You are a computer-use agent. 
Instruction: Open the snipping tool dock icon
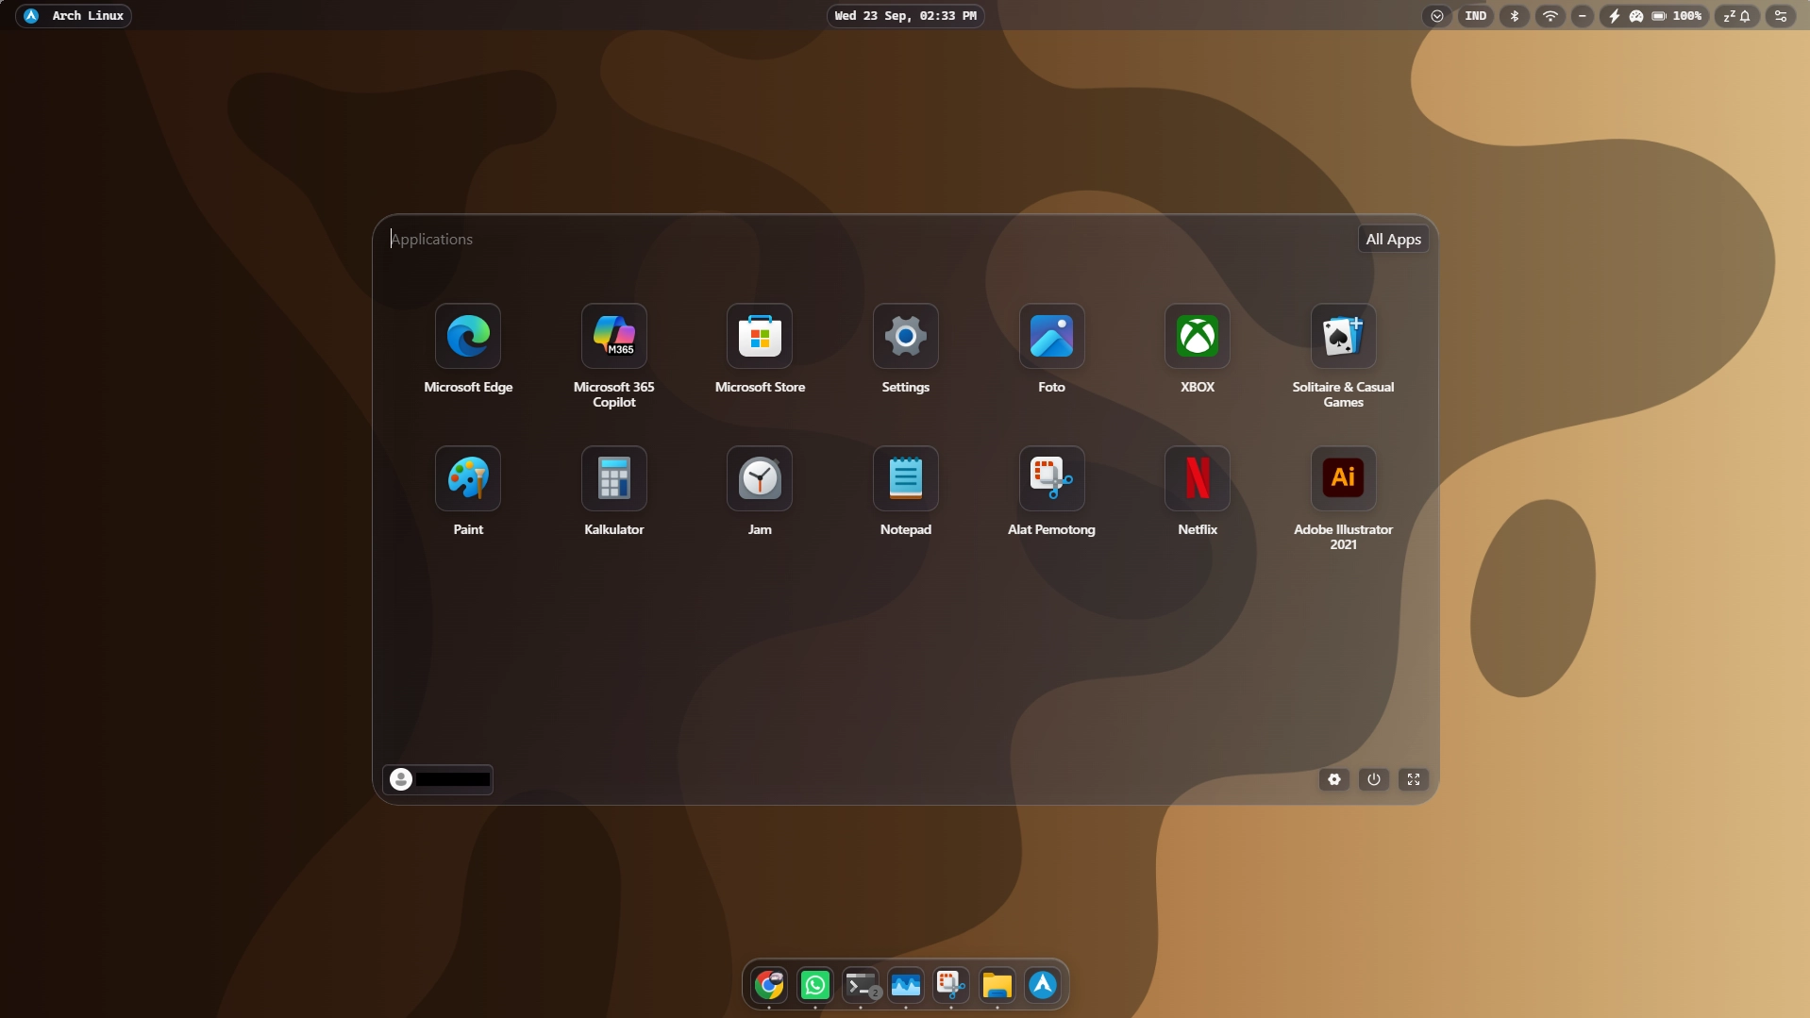(x=951, y=985)
